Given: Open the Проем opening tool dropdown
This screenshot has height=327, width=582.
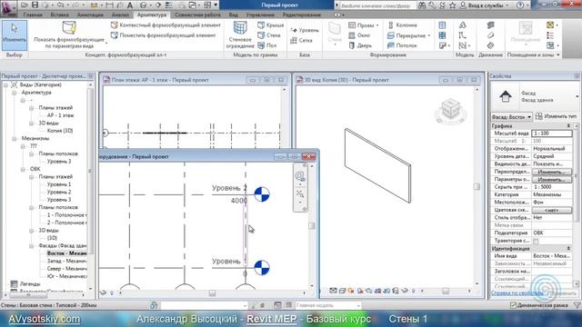Looking at the screenshot, I should point(377,25).
